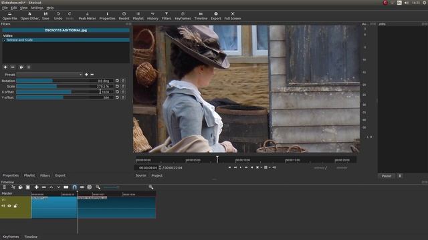
Task: Open the Help menu
Action: point(50,8)
